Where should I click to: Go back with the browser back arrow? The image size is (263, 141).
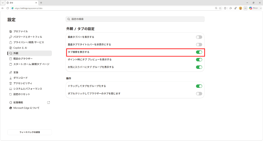tap(3, 8)
